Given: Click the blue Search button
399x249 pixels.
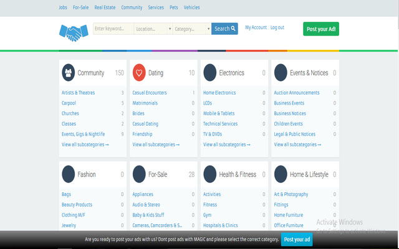Looking at the screenshot, I should tap(224, 29).
